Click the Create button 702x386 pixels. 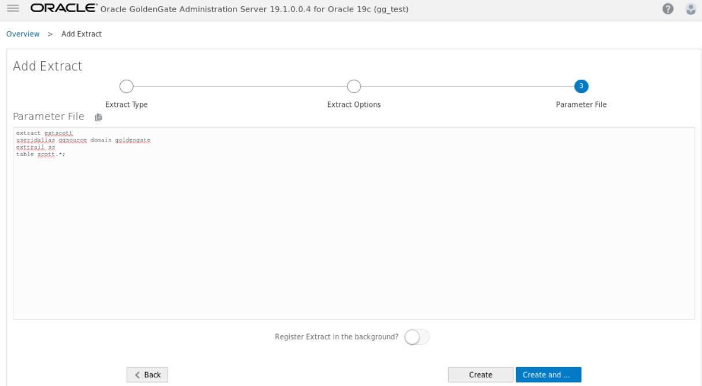[x=481, y=374]
